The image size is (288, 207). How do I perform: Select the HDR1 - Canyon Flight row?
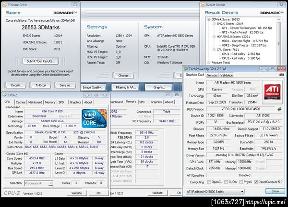click(245, 41)
